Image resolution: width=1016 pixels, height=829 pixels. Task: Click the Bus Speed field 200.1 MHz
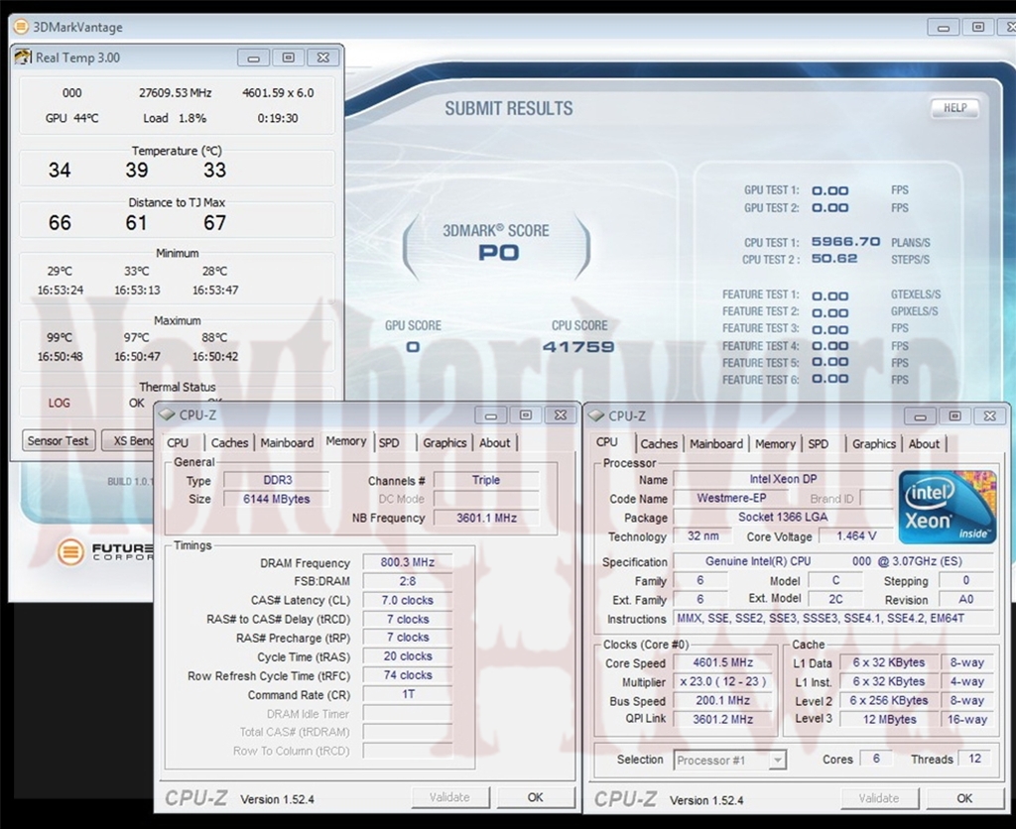(723, 700)
